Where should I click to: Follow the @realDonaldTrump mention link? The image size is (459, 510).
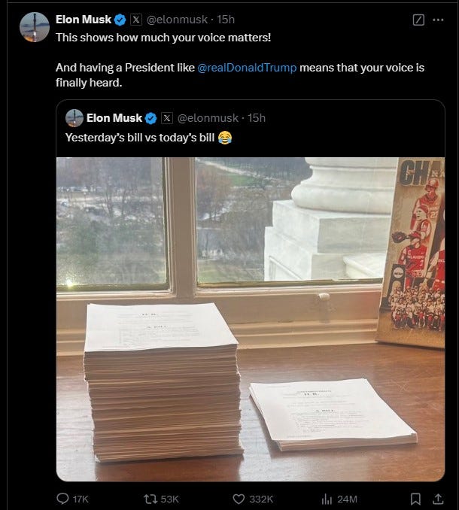click(247, 68)
